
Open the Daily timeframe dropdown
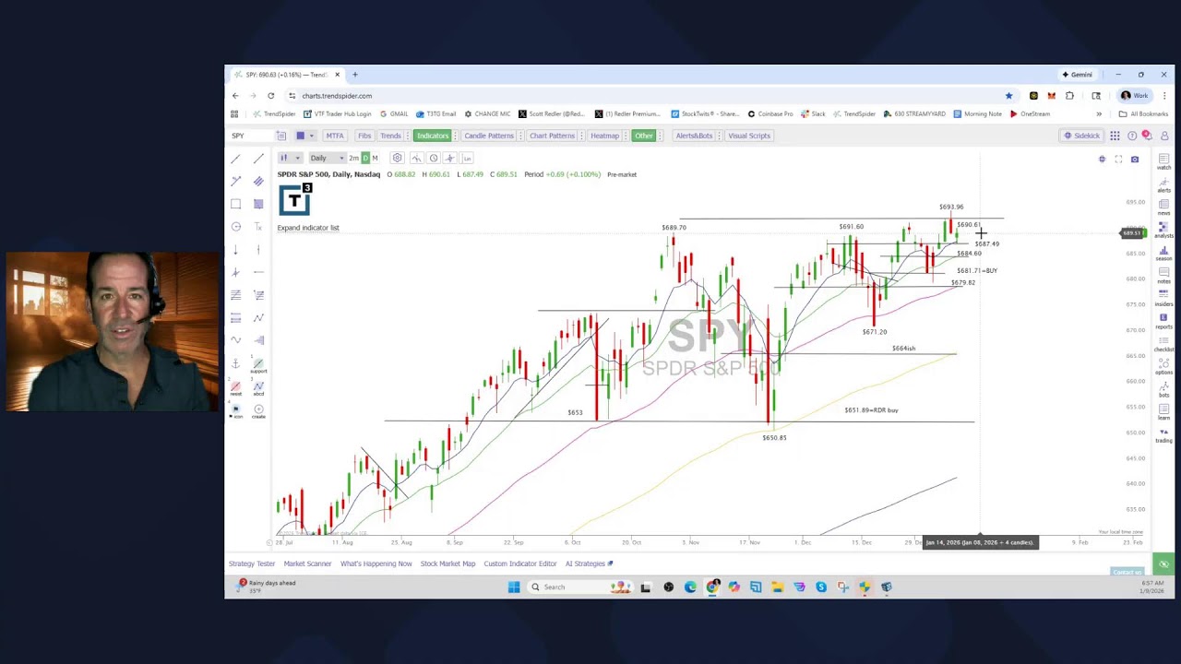[x=328, y=158]
